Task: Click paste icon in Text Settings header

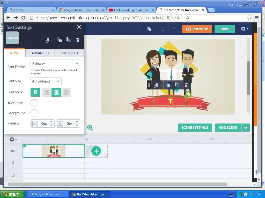Action: point(69,40)
